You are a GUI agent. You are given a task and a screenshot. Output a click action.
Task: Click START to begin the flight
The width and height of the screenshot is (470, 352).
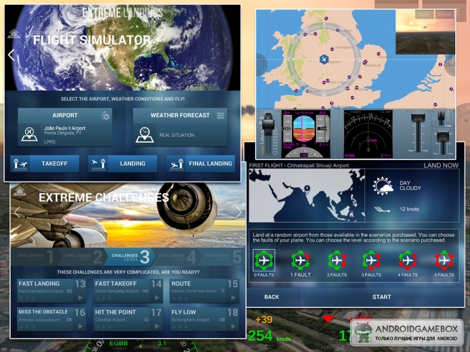tap(381, 297)
